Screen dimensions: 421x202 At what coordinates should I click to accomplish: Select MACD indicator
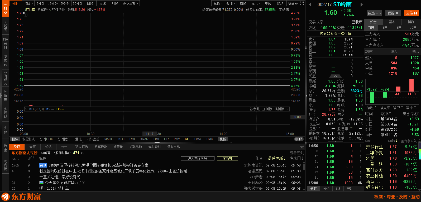[109, 139]
